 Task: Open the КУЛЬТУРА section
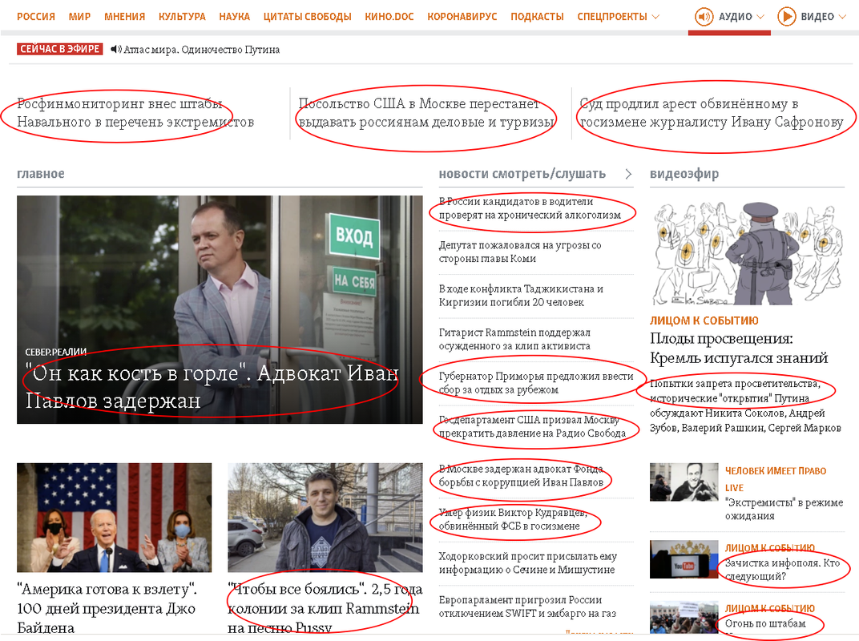182,17
